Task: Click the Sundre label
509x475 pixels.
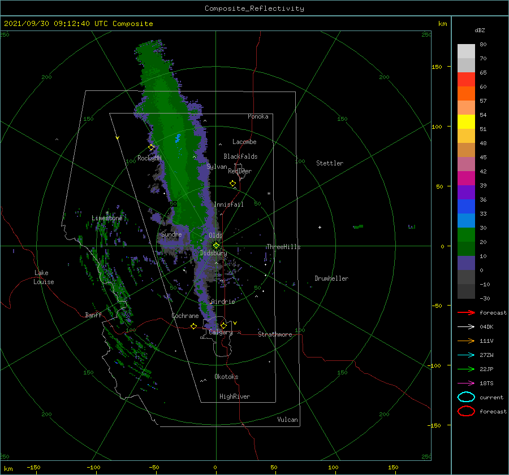Action: pos(171,234)
